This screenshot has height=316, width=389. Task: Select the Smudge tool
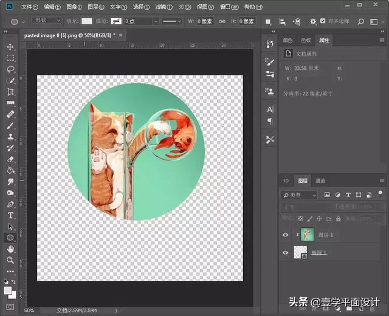click(10, 182)
